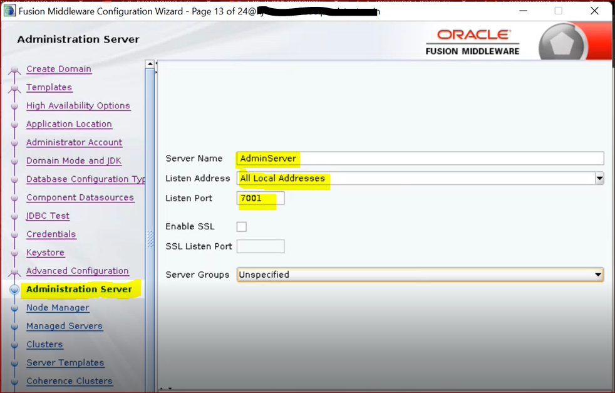Go to Domain Mode and JDK

74,161
